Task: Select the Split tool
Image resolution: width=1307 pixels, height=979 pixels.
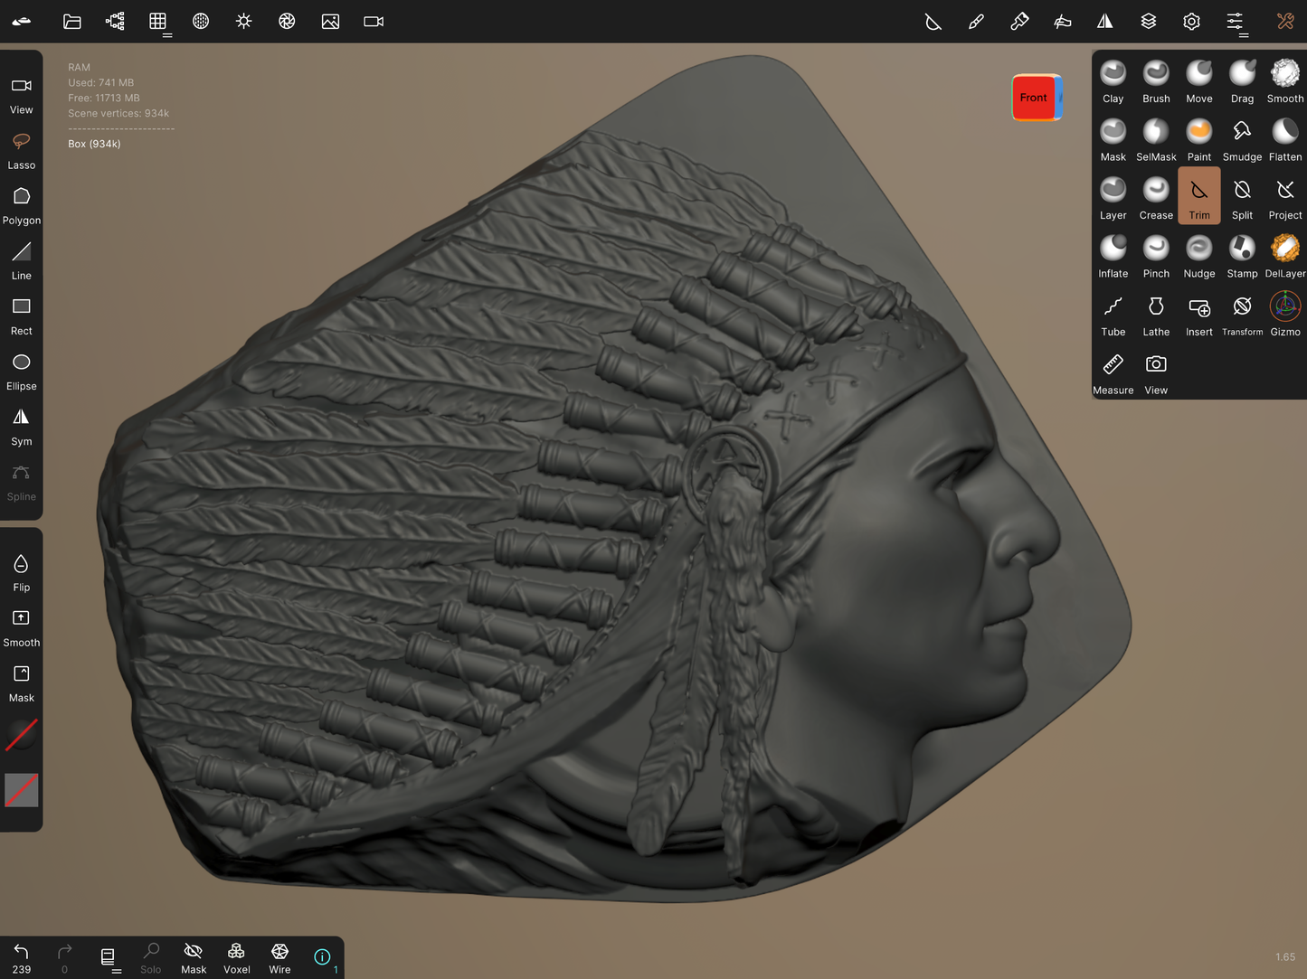Action: [x=1242, y=198]
